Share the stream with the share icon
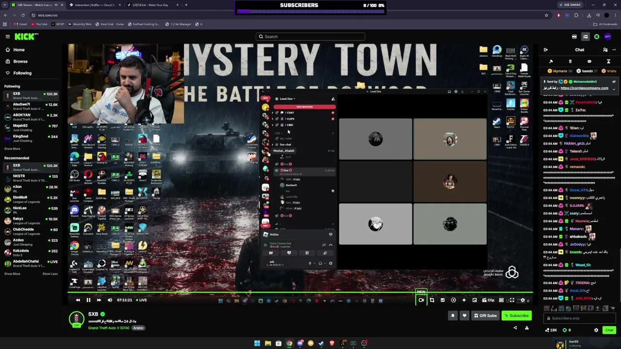The image size is (621, 349). tap(515, 328)
